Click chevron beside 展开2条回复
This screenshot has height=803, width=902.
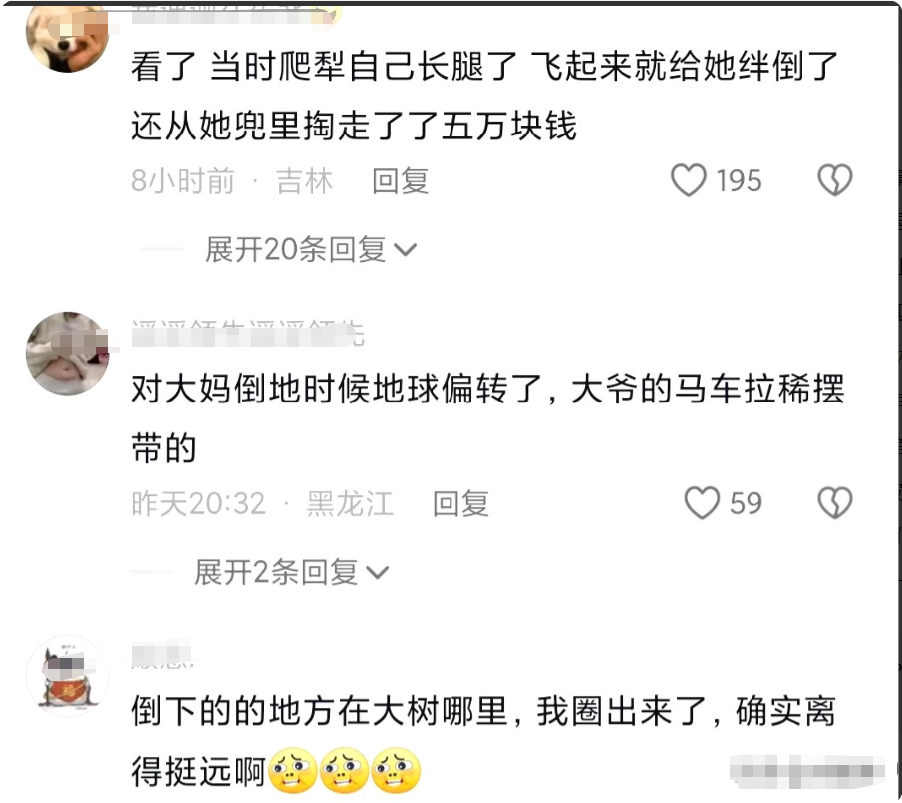click(x=378, y=572)
